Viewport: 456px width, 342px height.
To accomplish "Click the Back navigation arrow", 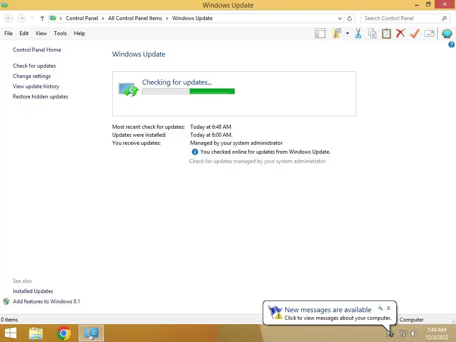I will [9, 18].
